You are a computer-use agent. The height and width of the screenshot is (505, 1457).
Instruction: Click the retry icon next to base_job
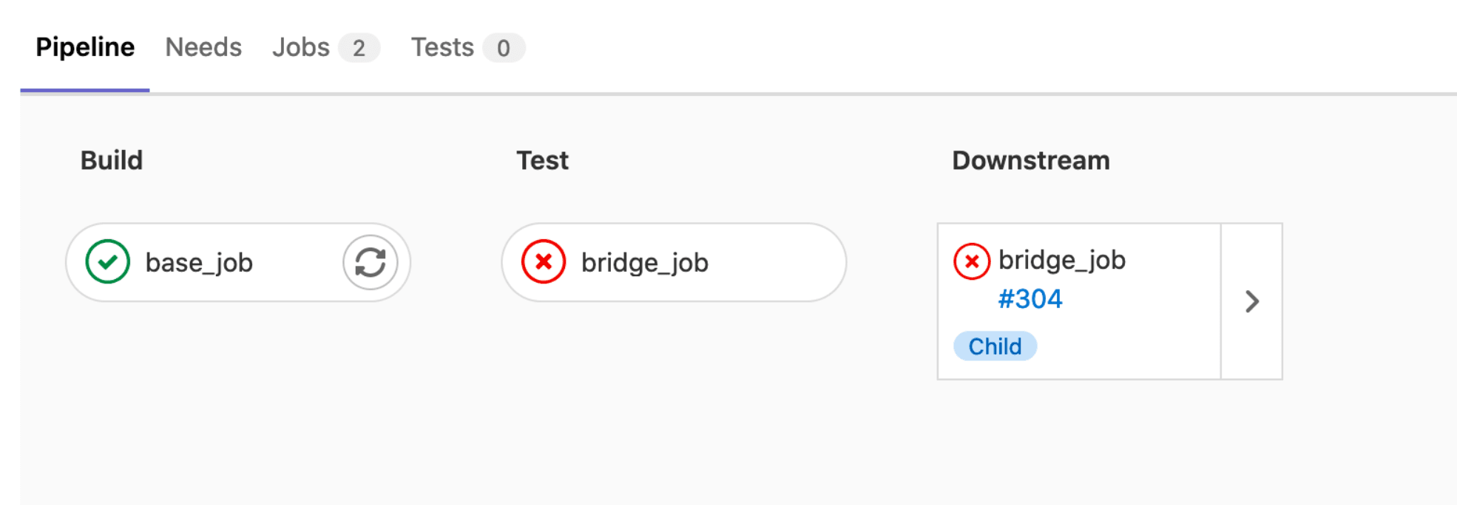click(x=369, y=262)
